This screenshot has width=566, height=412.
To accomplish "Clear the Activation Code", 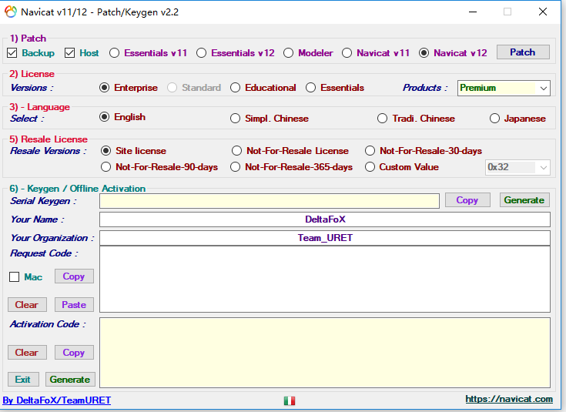I will (27, 353).
